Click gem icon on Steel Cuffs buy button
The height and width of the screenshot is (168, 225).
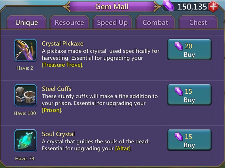[179, 91]
